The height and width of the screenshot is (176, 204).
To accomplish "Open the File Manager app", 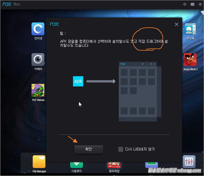I will (x=39, y=162).
